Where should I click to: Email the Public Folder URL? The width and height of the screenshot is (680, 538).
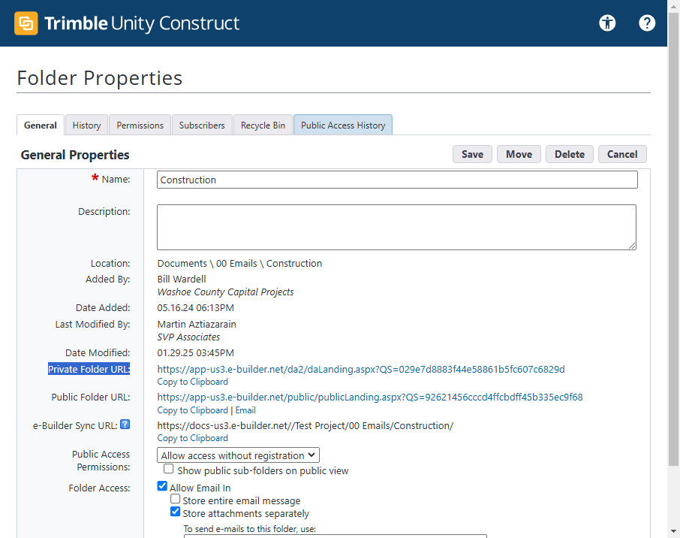point(245,410)
